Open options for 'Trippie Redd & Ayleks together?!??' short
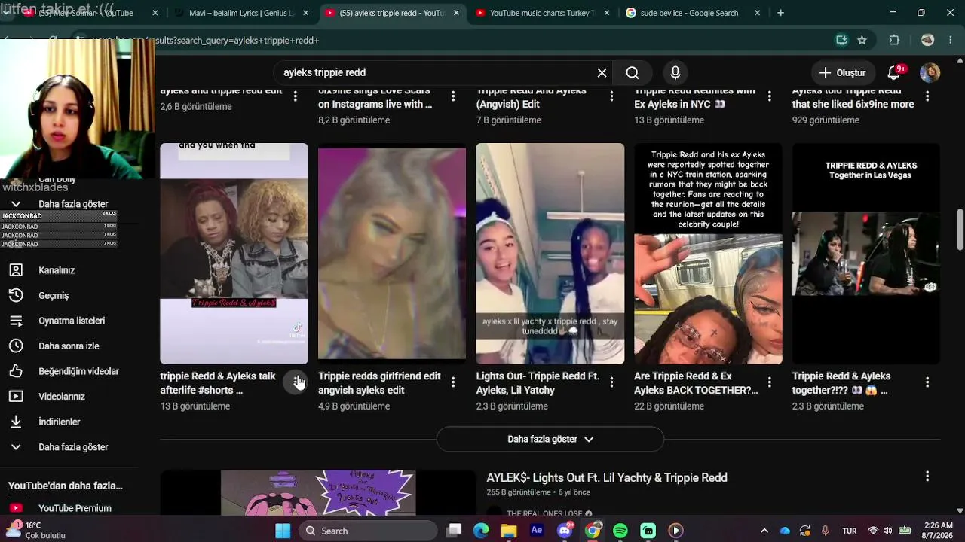The width and height of the screenshot is (965, 542). (927, 382)
